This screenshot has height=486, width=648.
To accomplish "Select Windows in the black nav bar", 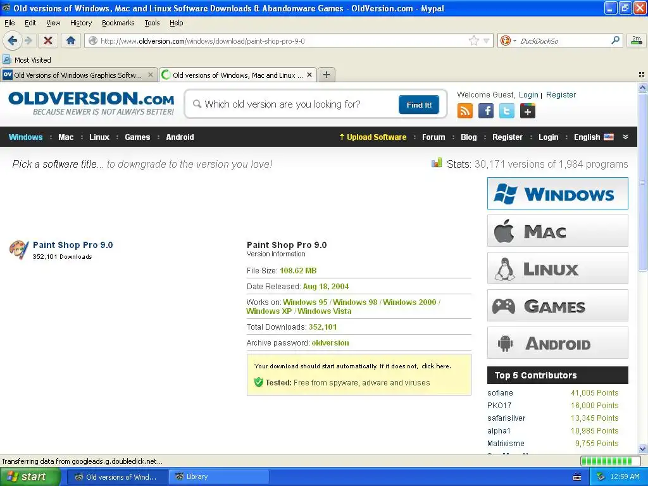I will (25, 137).
